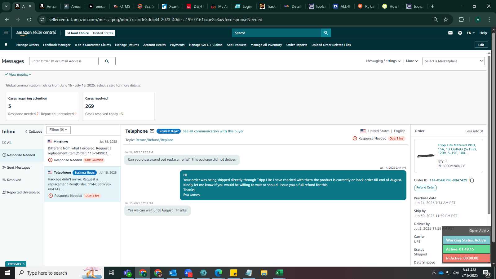Reload the page in Chrome
Screen dimensions: 496x279
point(29,20)
